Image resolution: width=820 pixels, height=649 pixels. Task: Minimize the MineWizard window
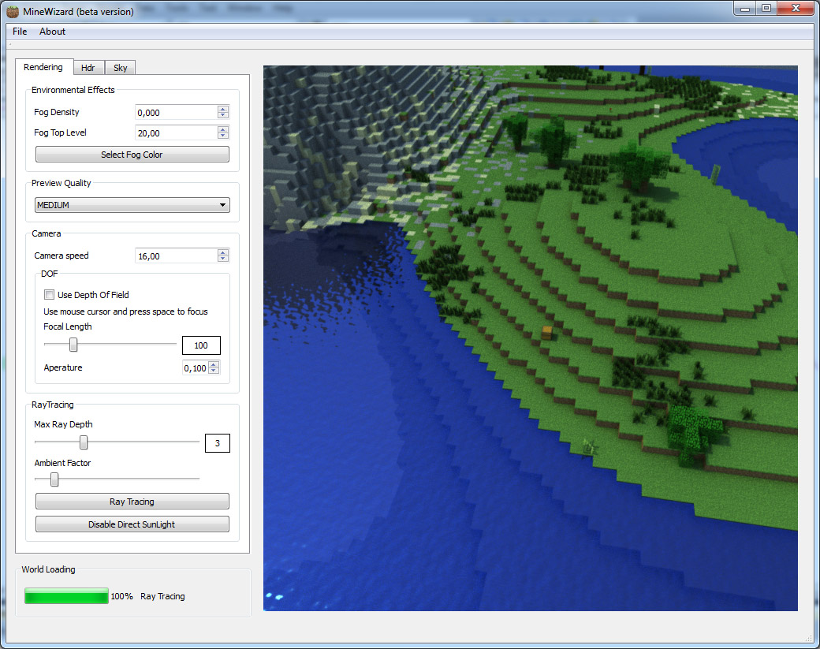[745, 9]
